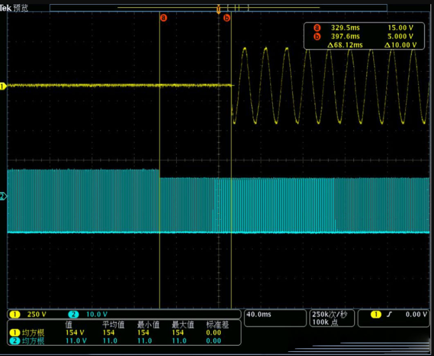This screenshot has width=434, height=356.
Task: Select the channel 2 badge beside 10.0 V
Action: pyautogui.click(x=73, y=315)
